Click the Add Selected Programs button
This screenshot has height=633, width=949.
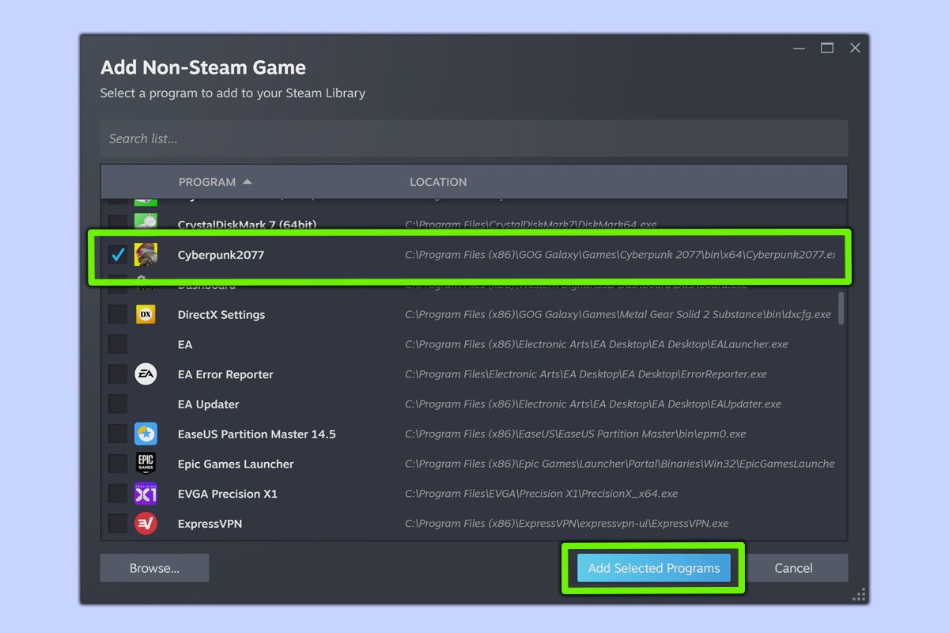point(653,568)
